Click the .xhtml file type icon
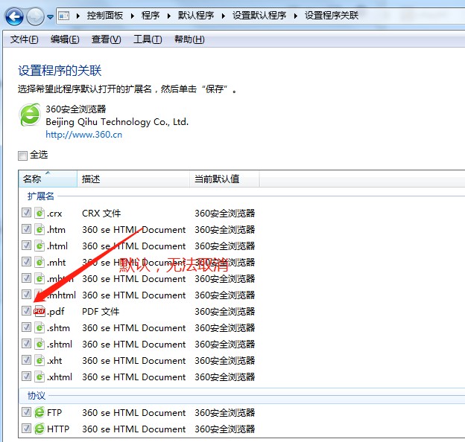 [39, 377]
